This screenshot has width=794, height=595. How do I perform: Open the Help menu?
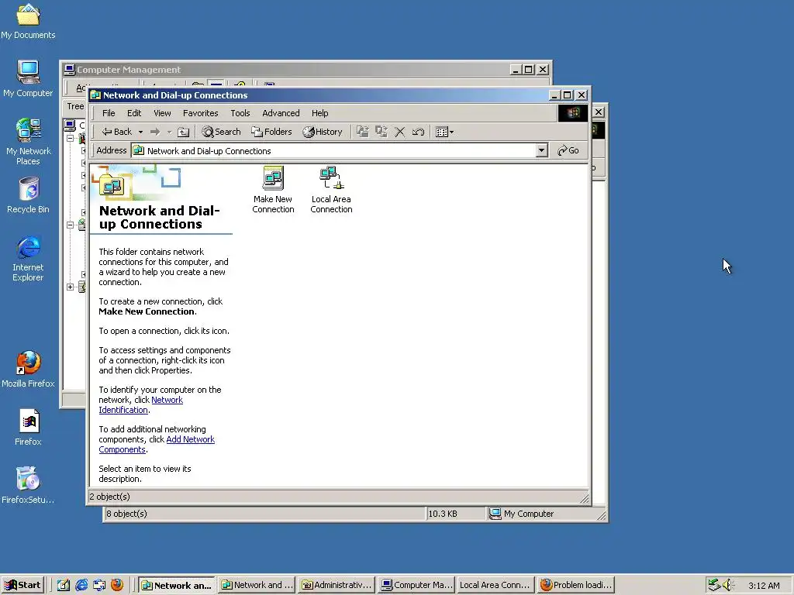coord(319,113)
